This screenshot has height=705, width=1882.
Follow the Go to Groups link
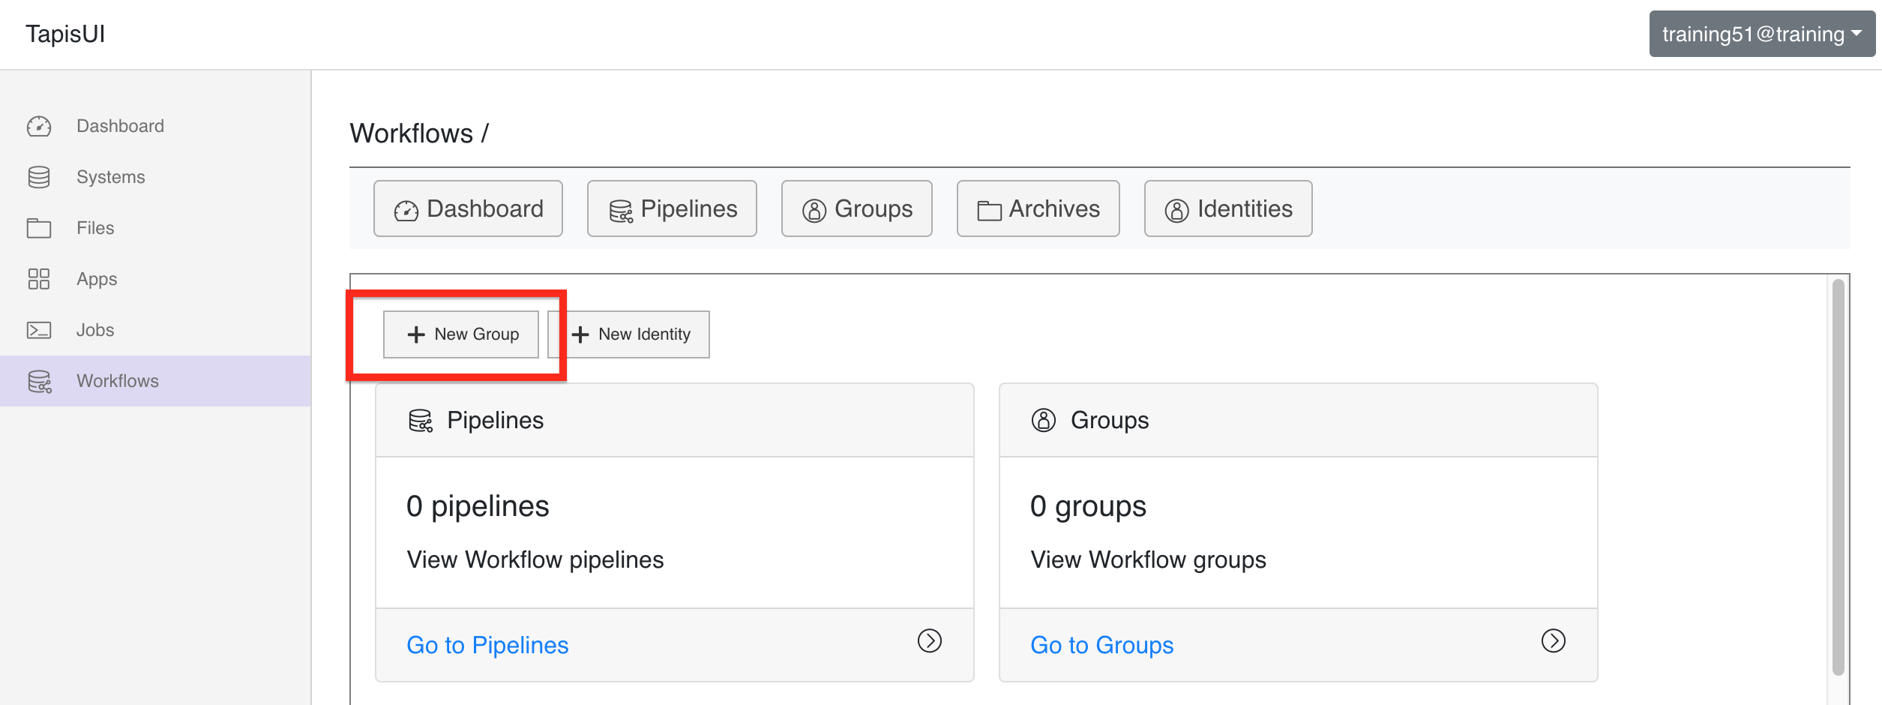pos(1101,645)
